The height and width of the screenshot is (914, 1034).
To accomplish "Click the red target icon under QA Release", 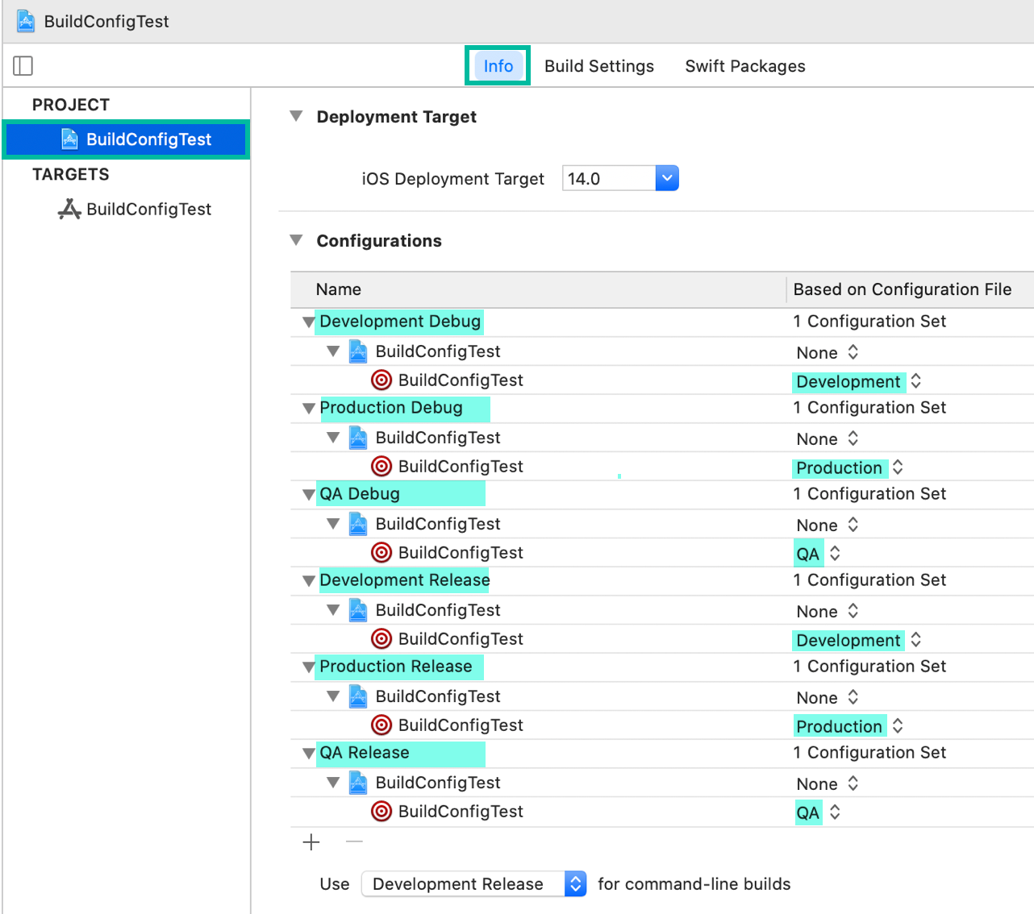I will 381,812.
